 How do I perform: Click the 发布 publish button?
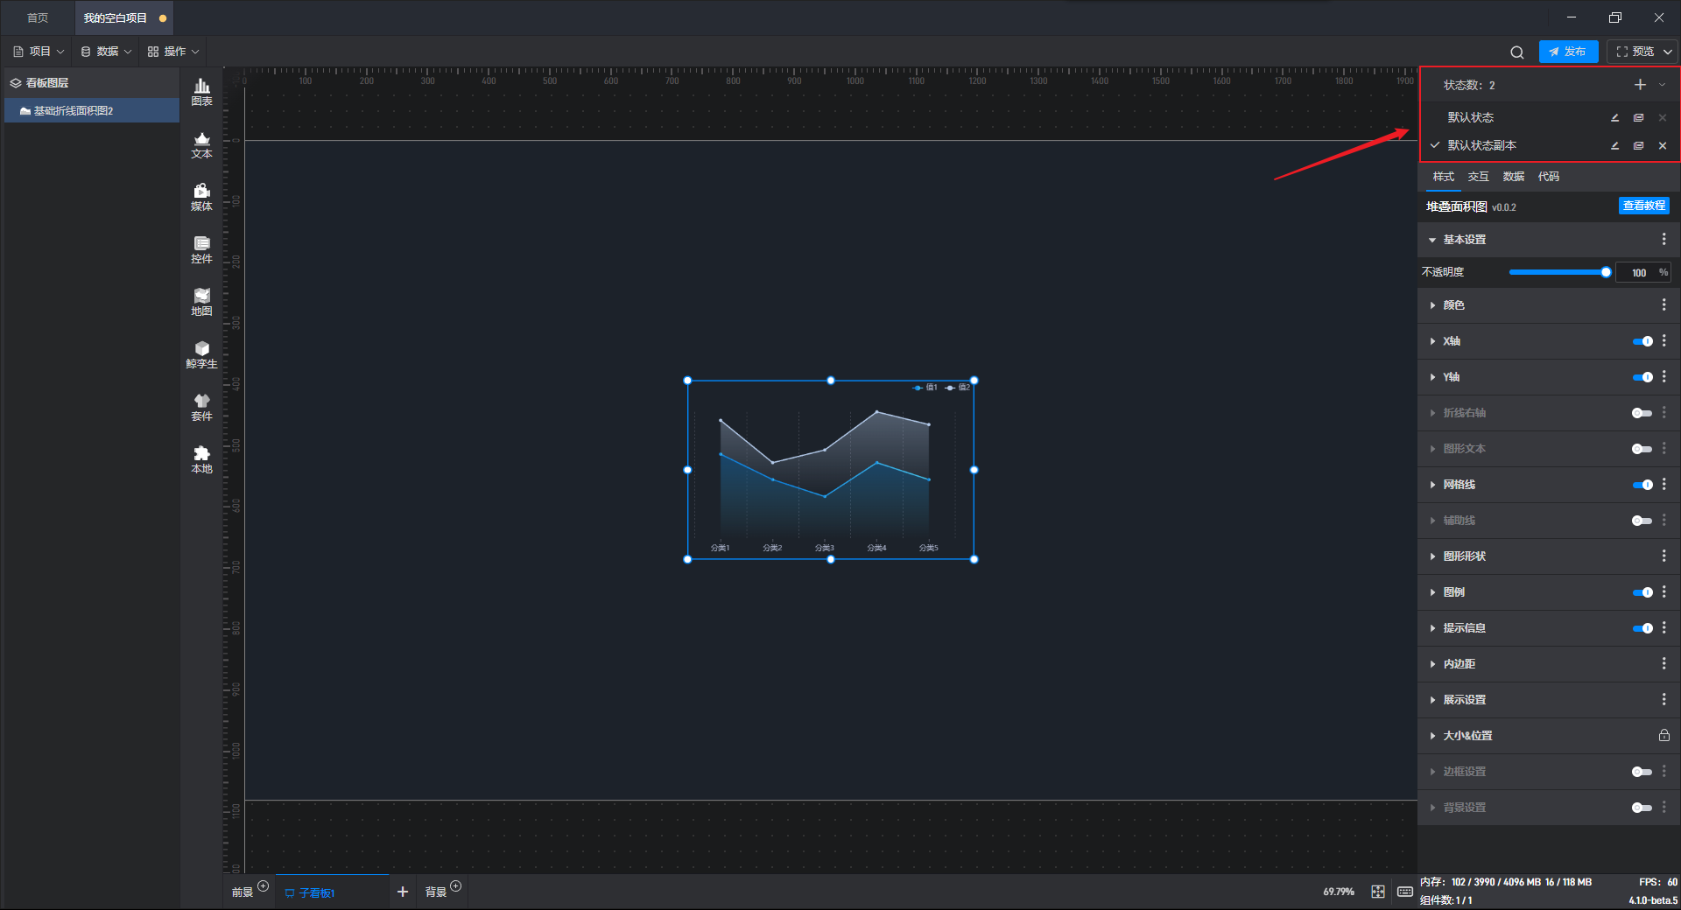pos(1568,52)
